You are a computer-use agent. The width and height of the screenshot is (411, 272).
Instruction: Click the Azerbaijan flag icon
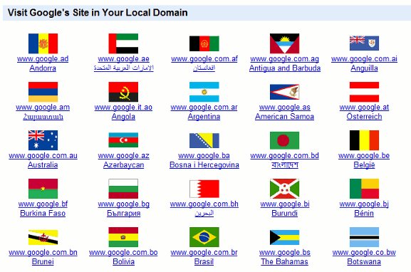123,140
